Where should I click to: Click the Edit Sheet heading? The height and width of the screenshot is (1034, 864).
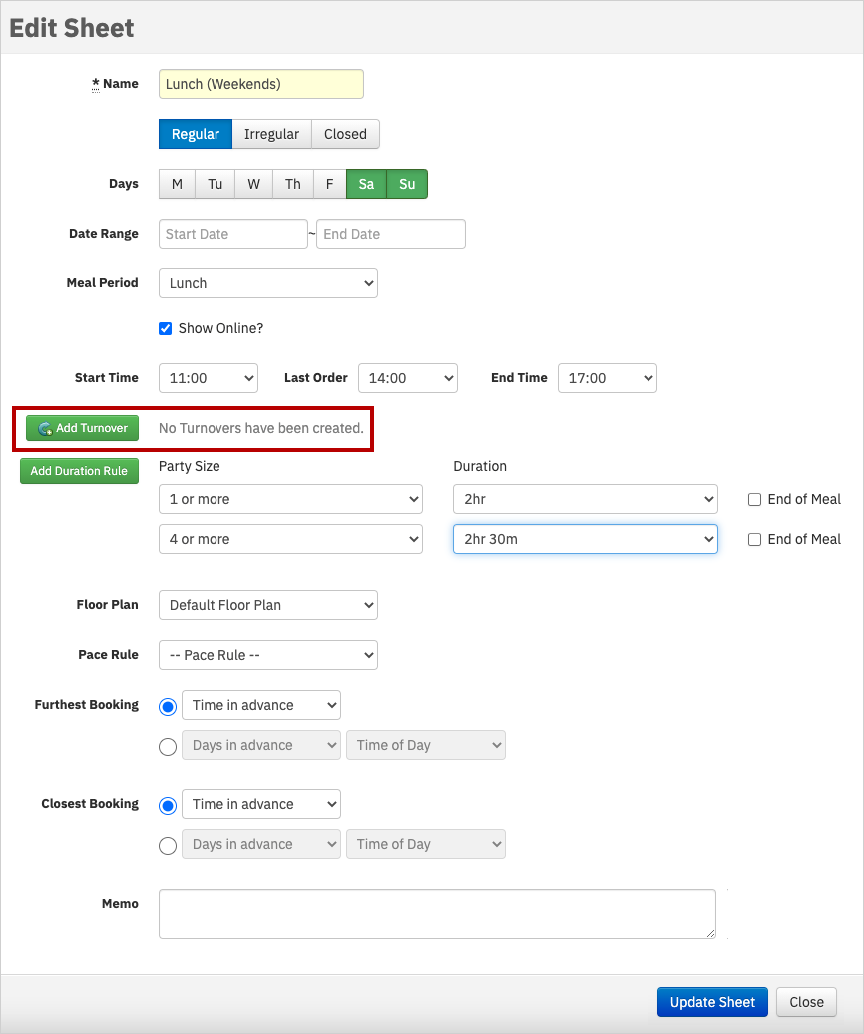71,28
